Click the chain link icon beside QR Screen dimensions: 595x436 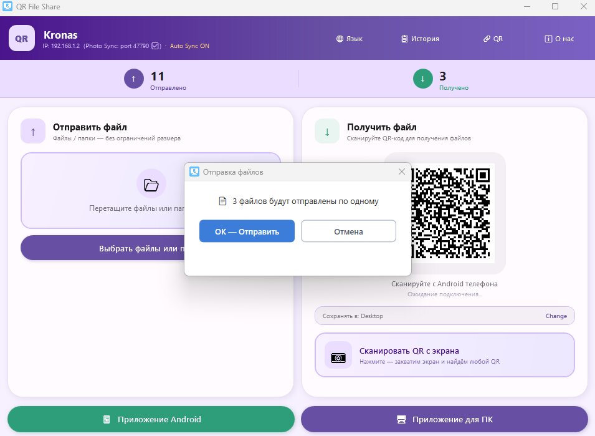(487, 39)
